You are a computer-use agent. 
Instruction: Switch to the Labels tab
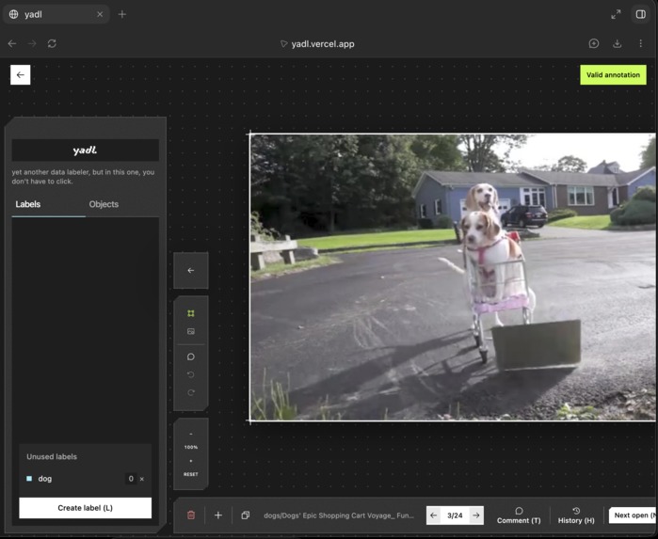point(27,204)
